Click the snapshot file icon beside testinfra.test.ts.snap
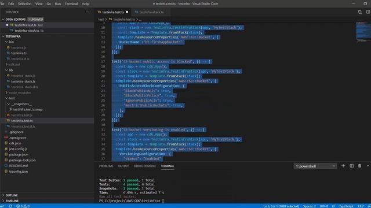 tap(10, 109)
